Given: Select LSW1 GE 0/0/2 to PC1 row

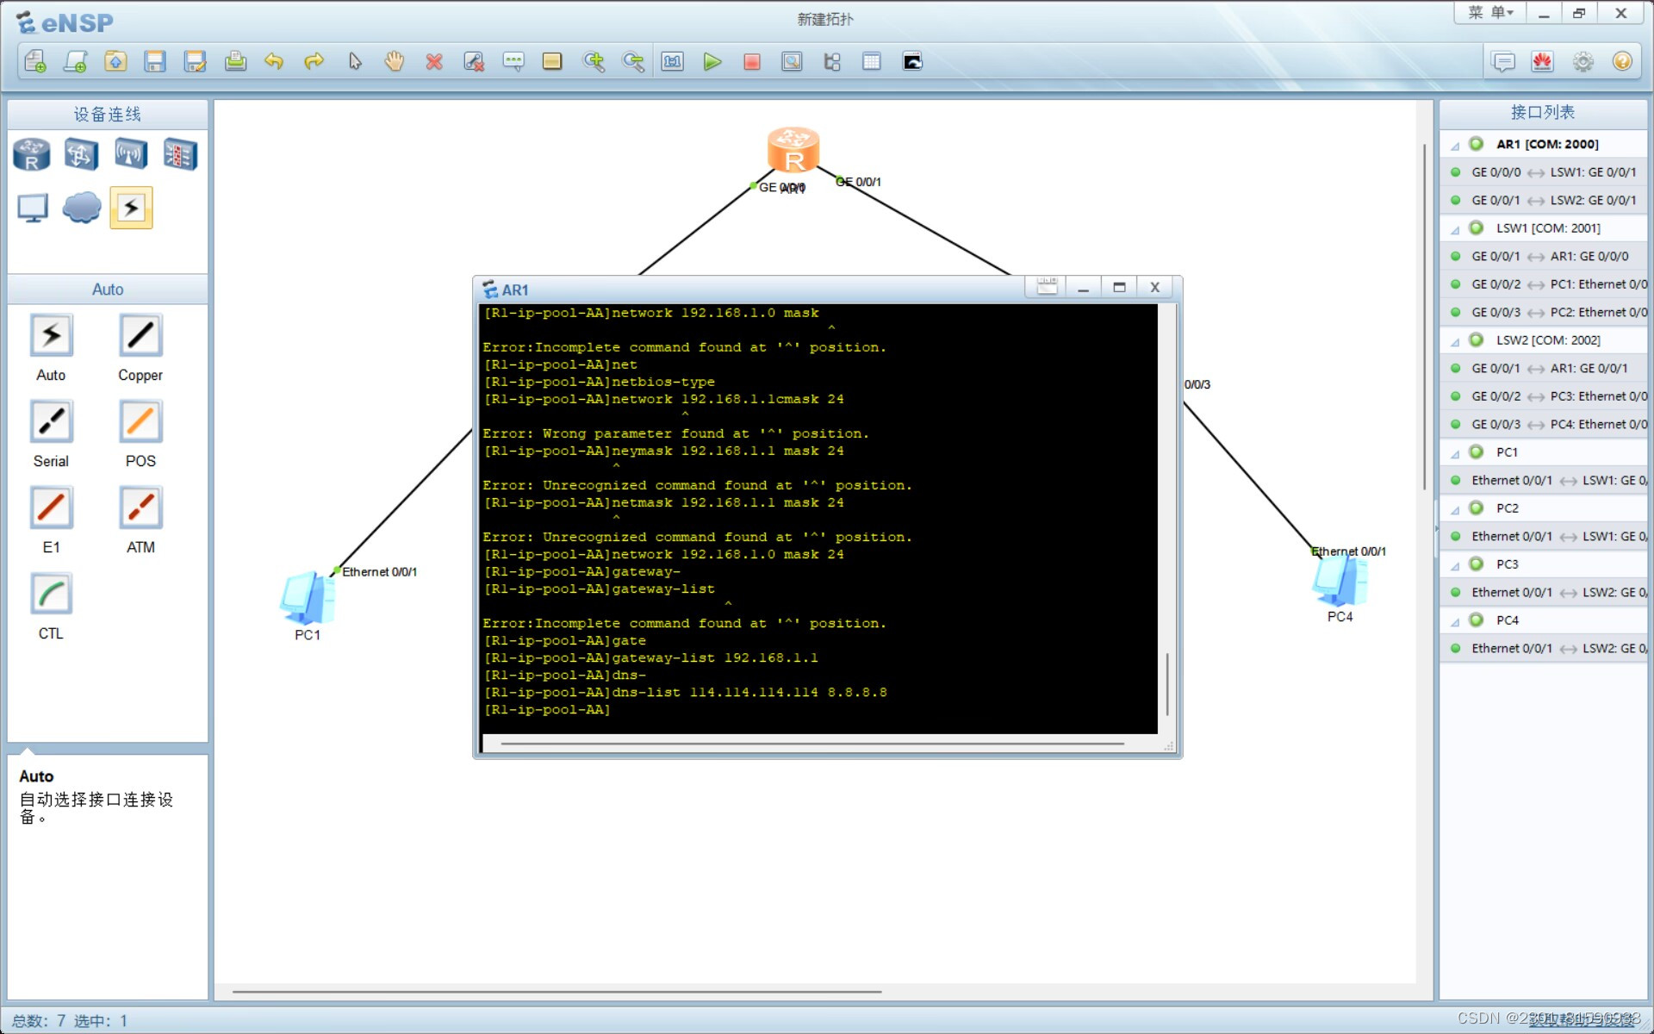Looking at the screenshot, I should click(1544, 284).
